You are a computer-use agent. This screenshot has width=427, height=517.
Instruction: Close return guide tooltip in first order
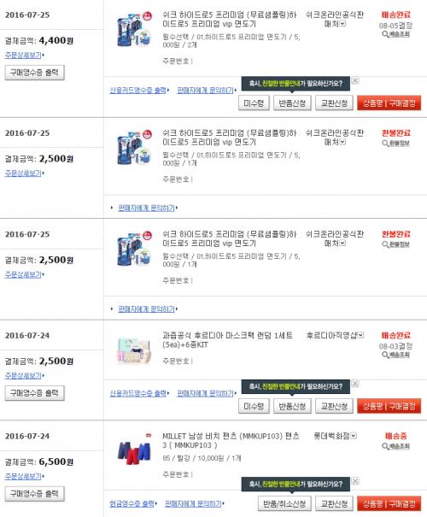click(x=355, y=80)
